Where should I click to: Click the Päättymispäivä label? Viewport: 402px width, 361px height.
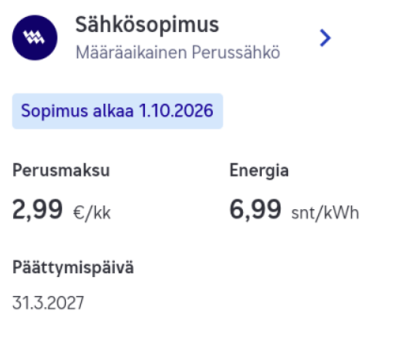[73, 268]
